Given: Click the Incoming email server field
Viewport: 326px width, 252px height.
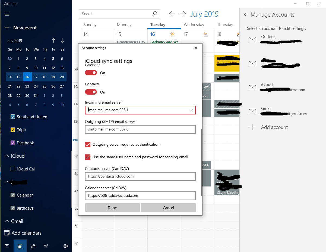Looking at the screenshot, I should (140, 110).
